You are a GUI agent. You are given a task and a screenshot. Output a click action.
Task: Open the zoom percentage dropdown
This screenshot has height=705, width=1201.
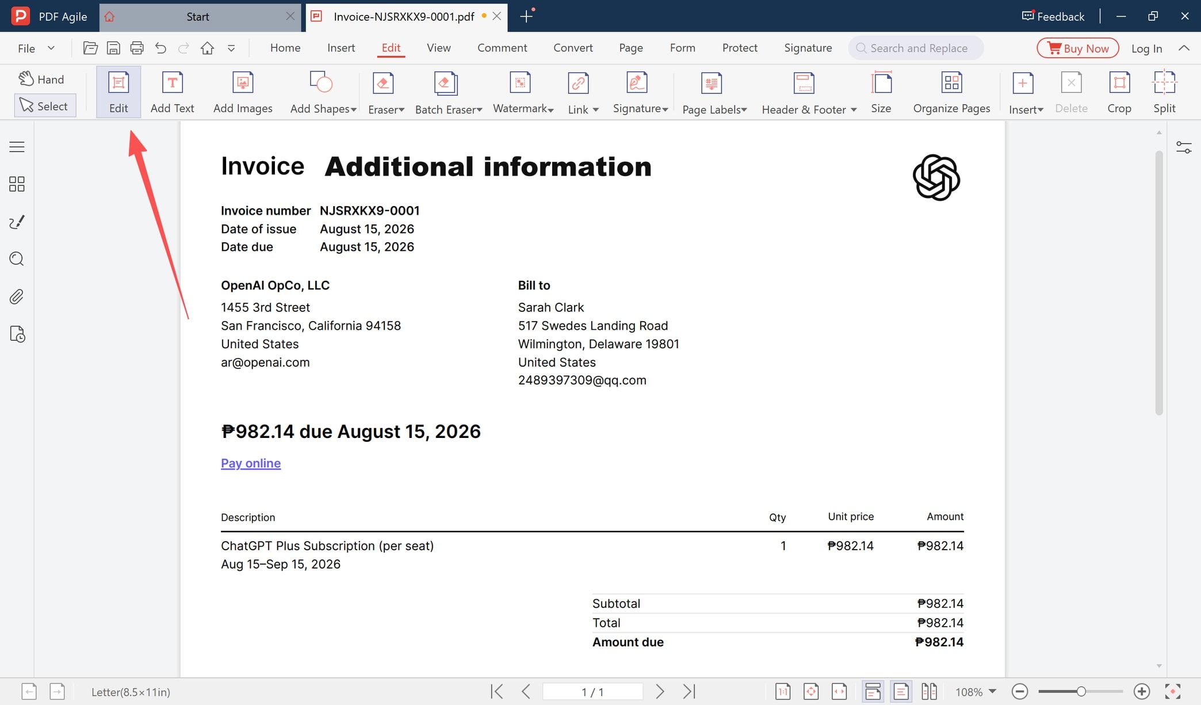pyautogui.click(x=992, y=691)
